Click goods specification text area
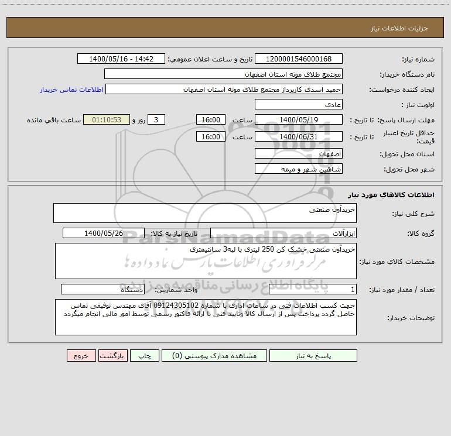Viewport: 451px width, 436px height. [206, 261]
